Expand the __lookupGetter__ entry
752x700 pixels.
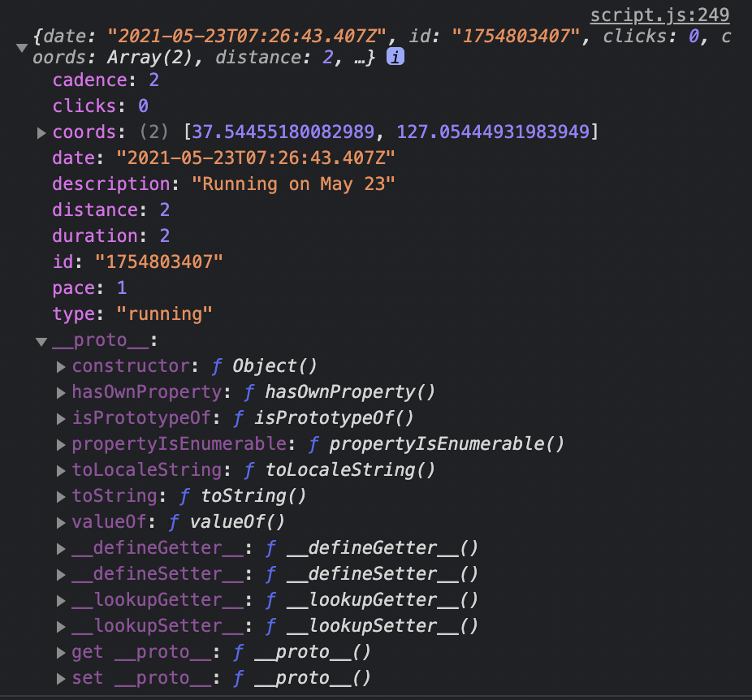(61, 599)
